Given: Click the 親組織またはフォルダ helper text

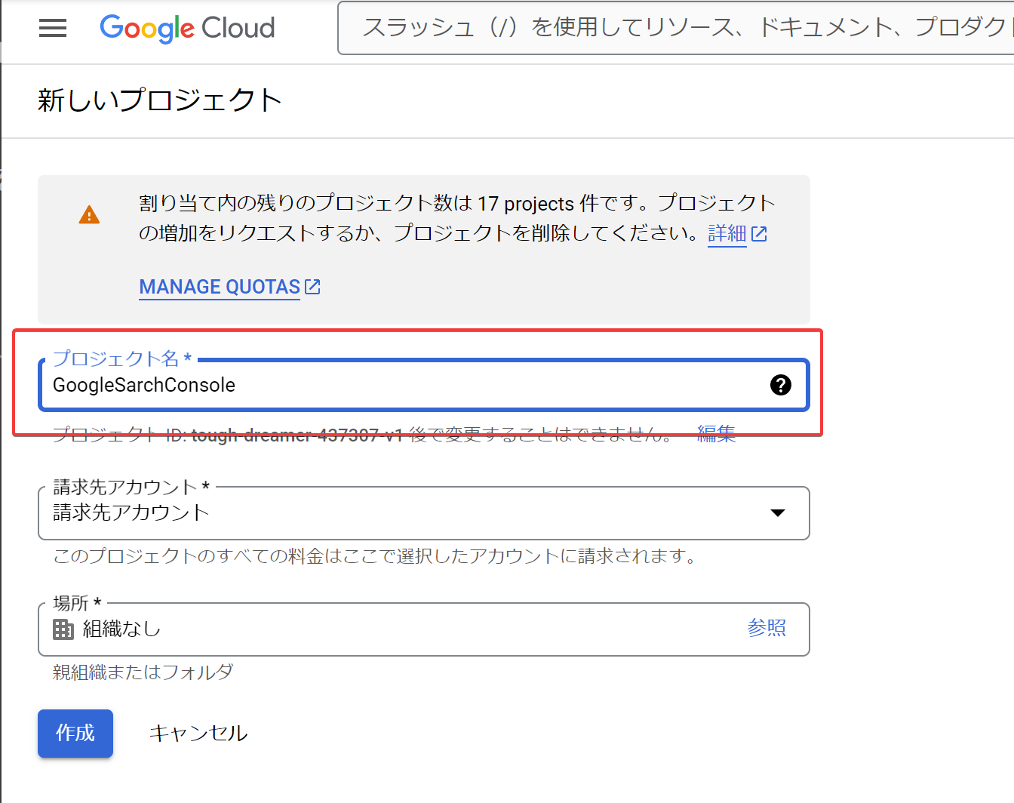Looking at the screenshot, I should 143,672.
